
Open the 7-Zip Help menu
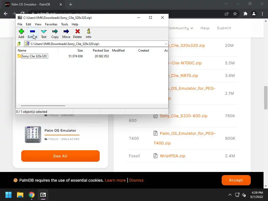(75, 24)
